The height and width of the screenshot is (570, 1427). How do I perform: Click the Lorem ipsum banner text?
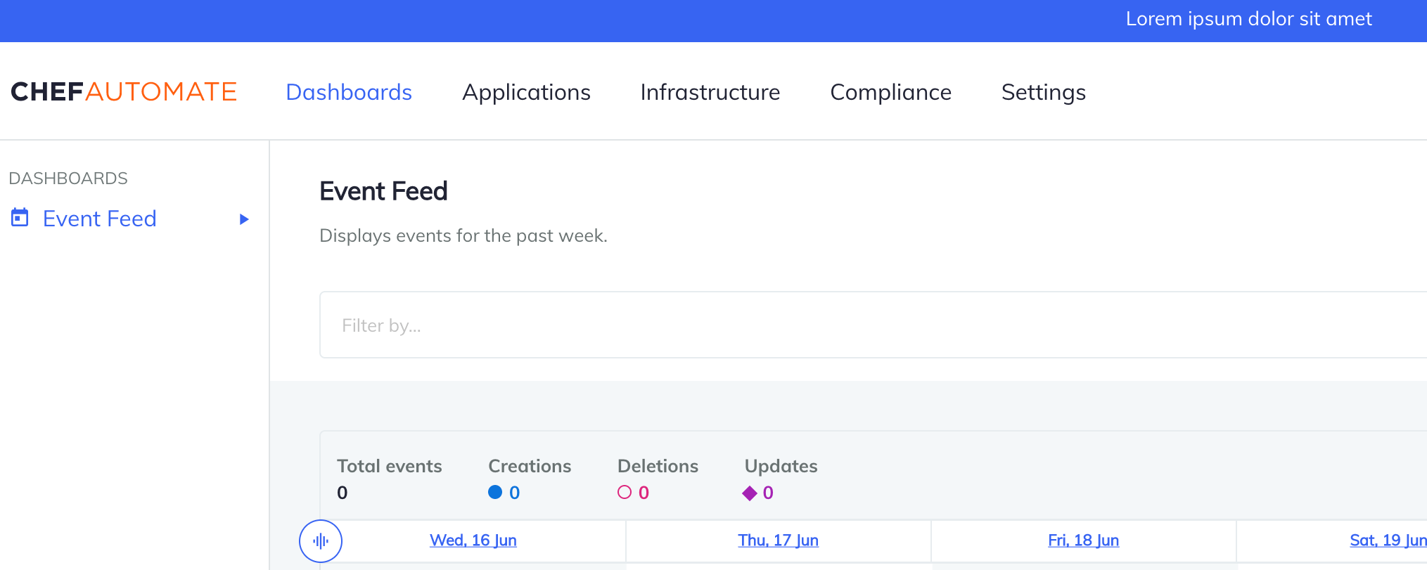[1248, 19]
